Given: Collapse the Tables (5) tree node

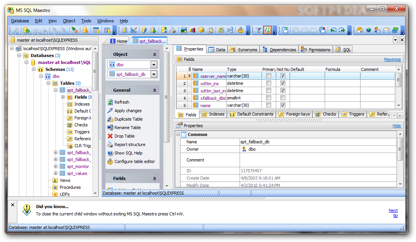Looking at the screenshot, I should [48, 83].
